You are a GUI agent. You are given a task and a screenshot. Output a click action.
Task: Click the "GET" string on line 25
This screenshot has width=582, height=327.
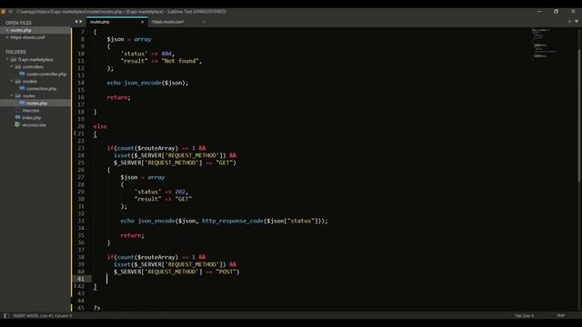225,163
